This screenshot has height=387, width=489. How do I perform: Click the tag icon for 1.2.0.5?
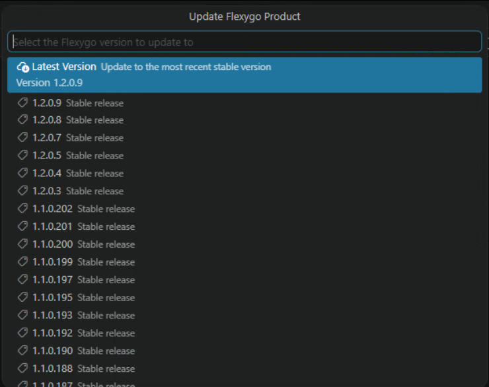click(x=22, y=155)
